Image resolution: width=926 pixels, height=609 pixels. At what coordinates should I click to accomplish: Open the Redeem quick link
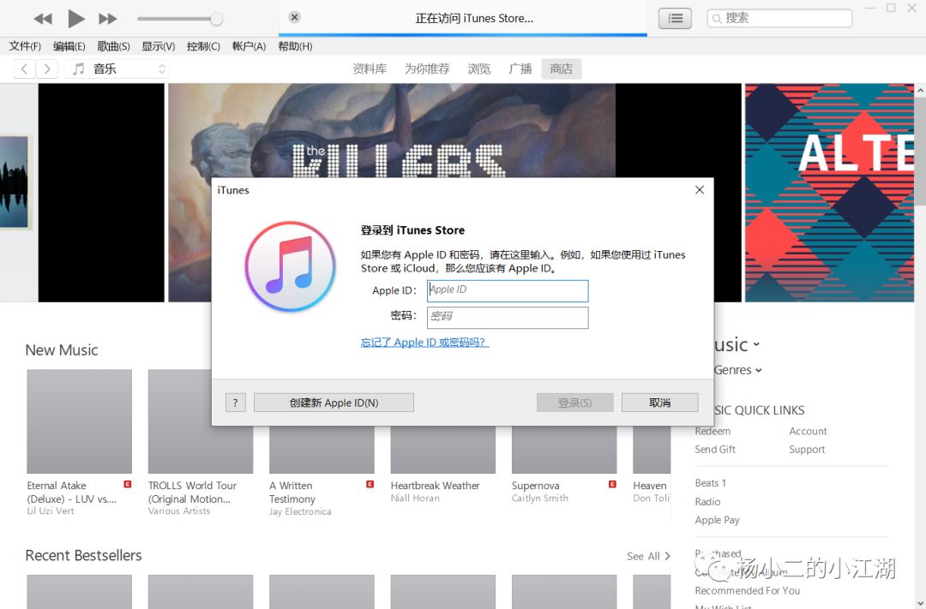713,432
